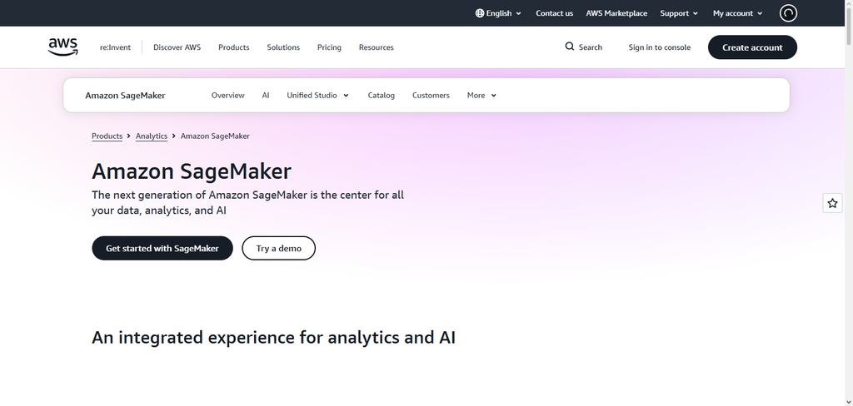Expand the More menu
This screenshot has height=406, width=853.
click(x=481, y=95)
